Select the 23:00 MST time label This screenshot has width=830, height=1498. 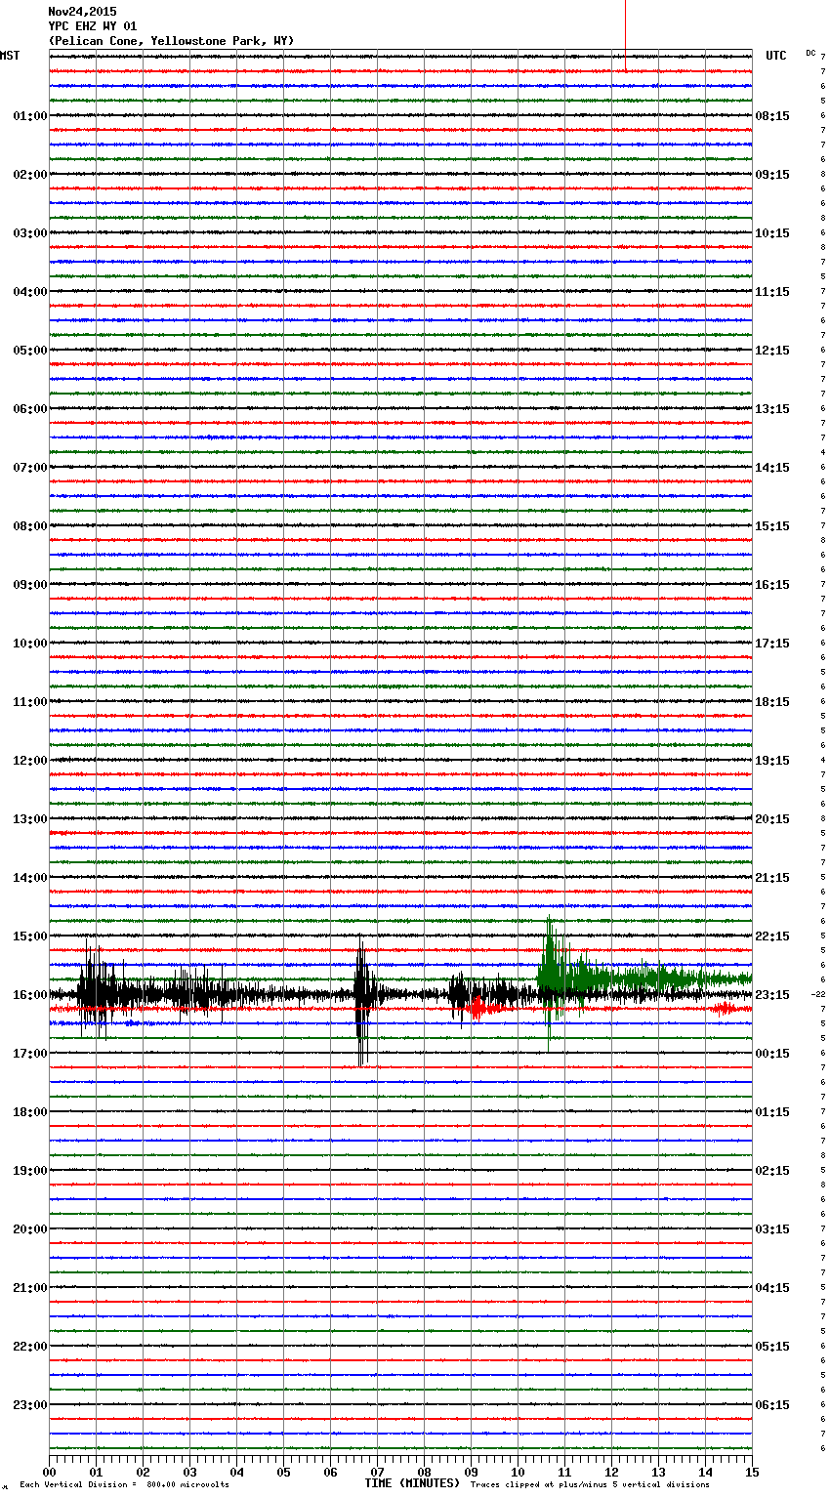pos(30,1405)
